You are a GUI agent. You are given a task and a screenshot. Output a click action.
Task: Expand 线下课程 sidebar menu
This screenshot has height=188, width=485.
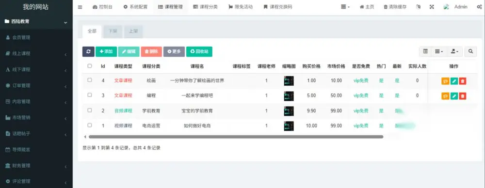tap(36, 70)
